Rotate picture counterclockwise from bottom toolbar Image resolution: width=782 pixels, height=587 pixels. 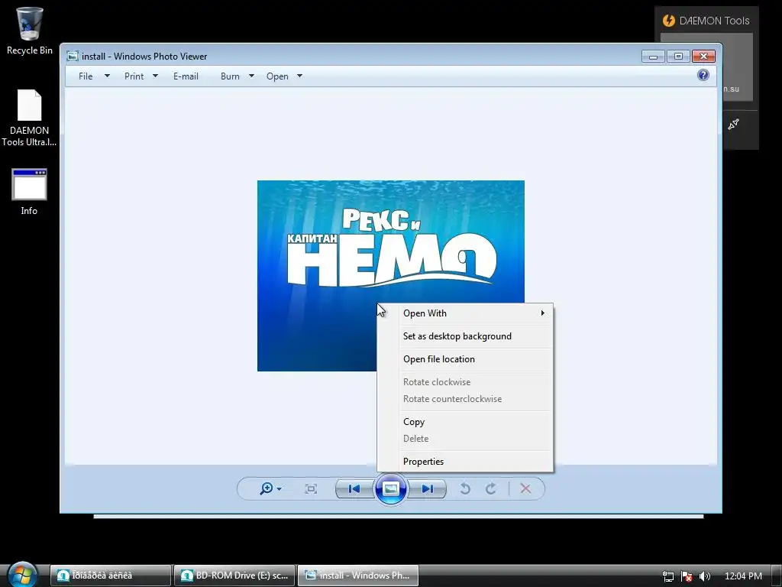pos(465,488)
